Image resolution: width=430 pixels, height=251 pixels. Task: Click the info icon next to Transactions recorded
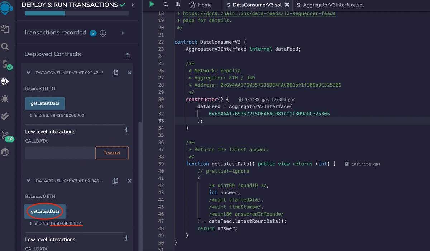(x=103, y=33)
